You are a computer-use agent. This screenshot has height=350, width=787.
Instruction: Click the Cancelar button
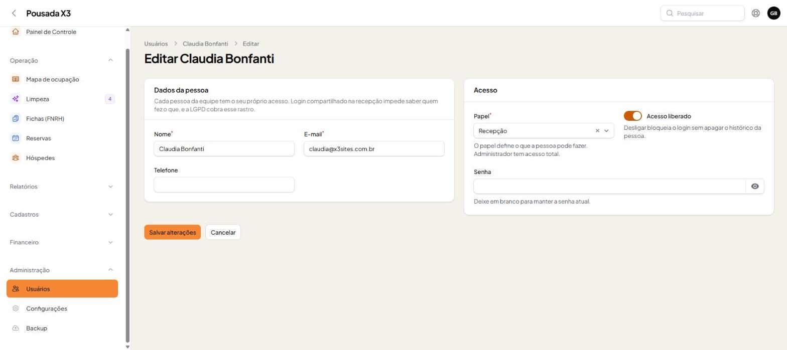tap(223, 232)
